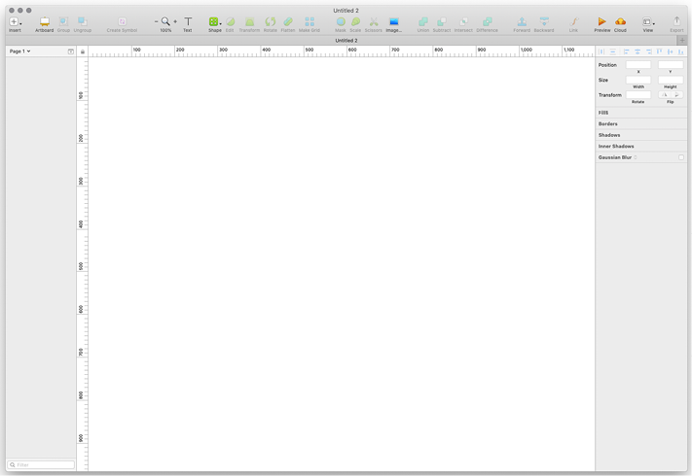The width and height of the screenshot is (692, 476).
Task: Click the Export icon
Action: (x=676, y=21)
